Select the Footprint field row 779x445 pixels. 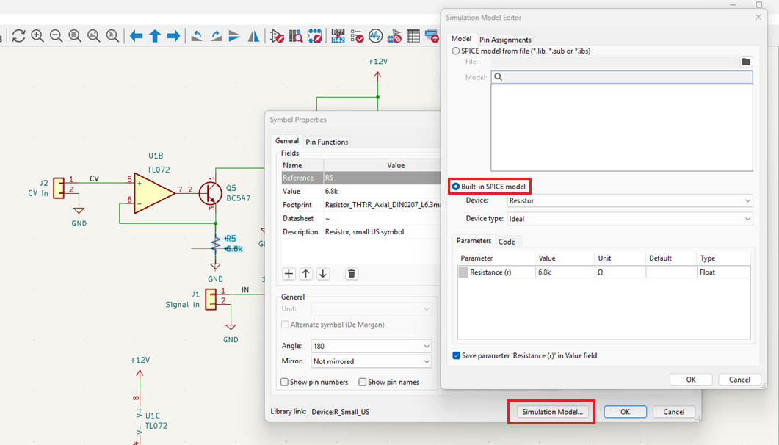point(360,205)
